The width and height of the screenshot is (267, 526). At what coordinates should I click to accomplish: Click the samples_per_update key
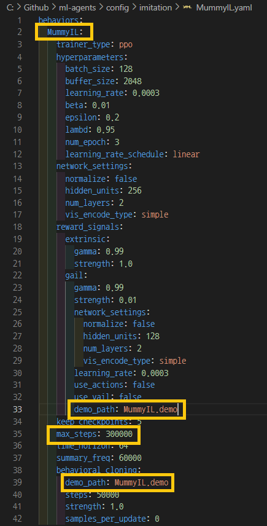106,519
